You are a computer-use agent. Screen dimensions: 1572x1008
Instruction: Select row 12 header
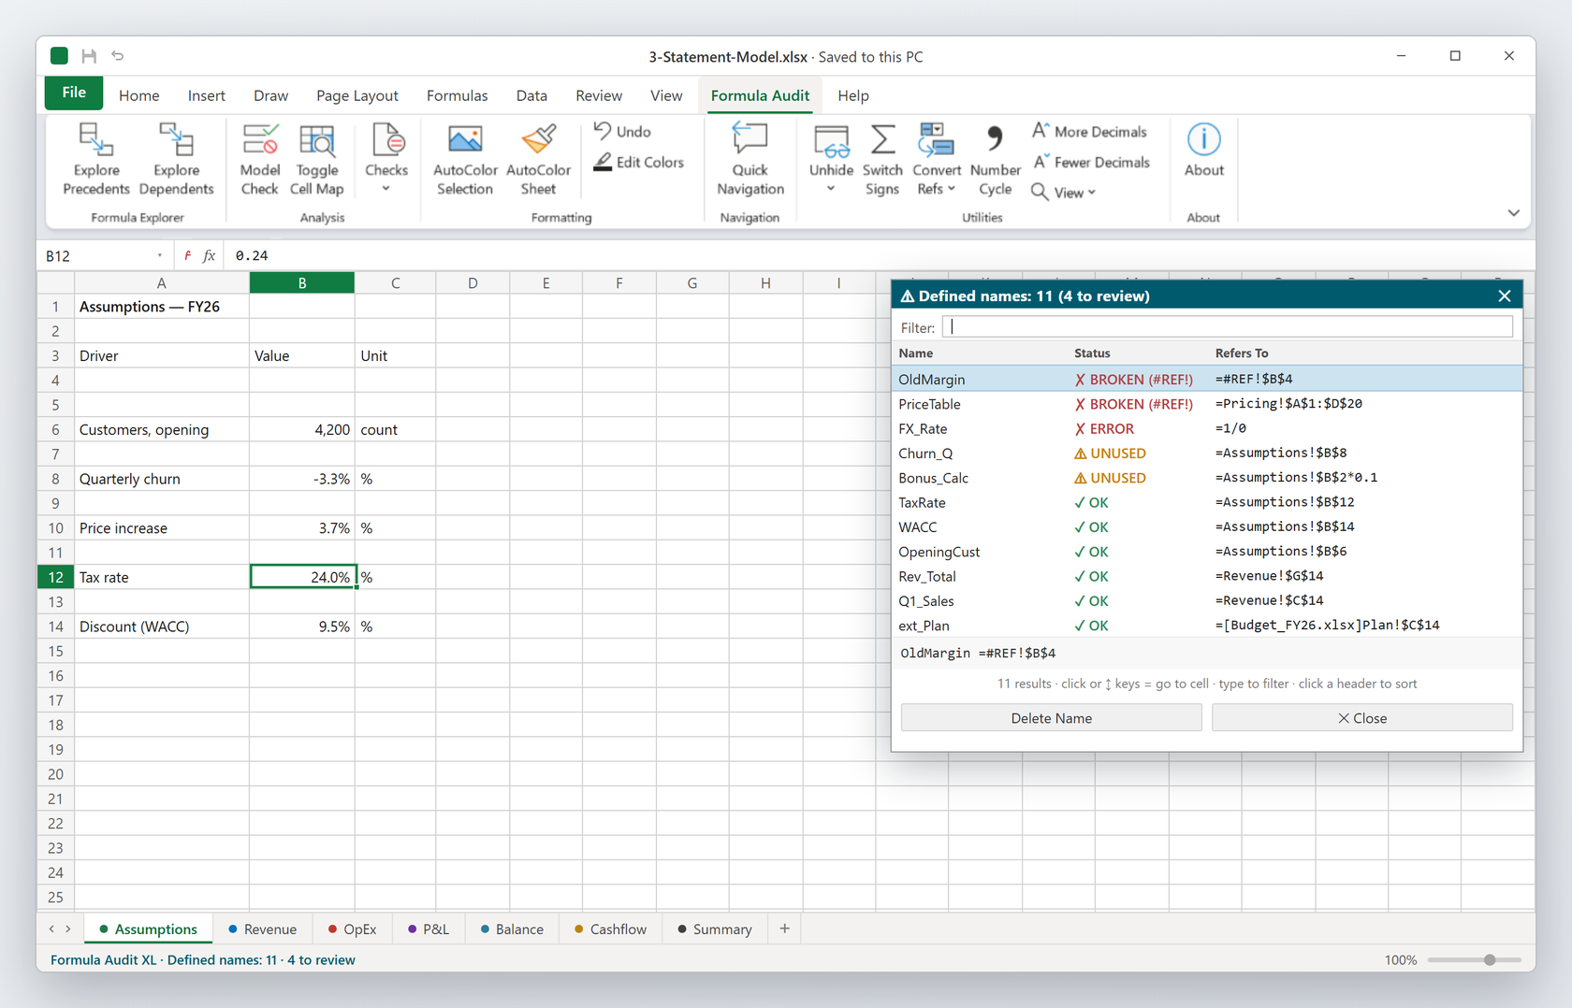pos(55,577)
